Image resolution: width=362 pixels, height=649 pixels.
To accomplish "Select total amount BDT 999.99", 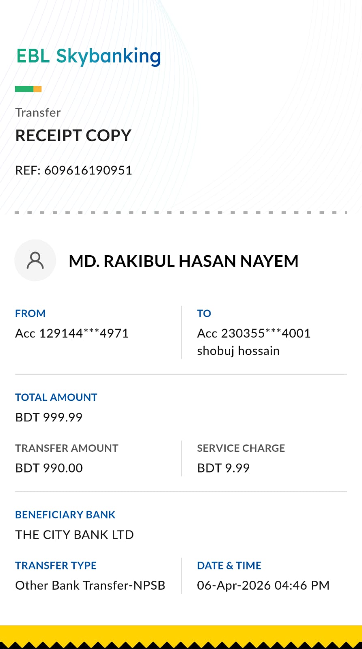I will (x=49, y=417).
